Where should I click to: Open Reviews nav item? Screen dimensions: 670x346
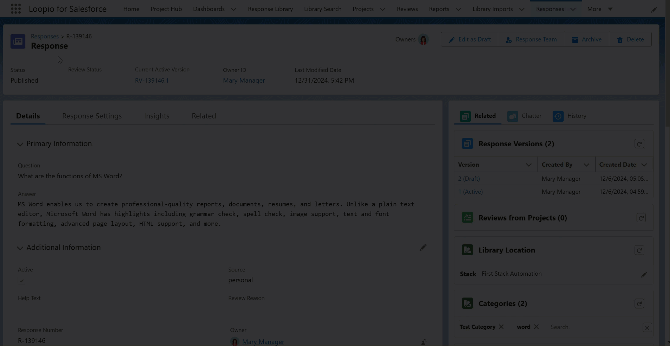407,9
